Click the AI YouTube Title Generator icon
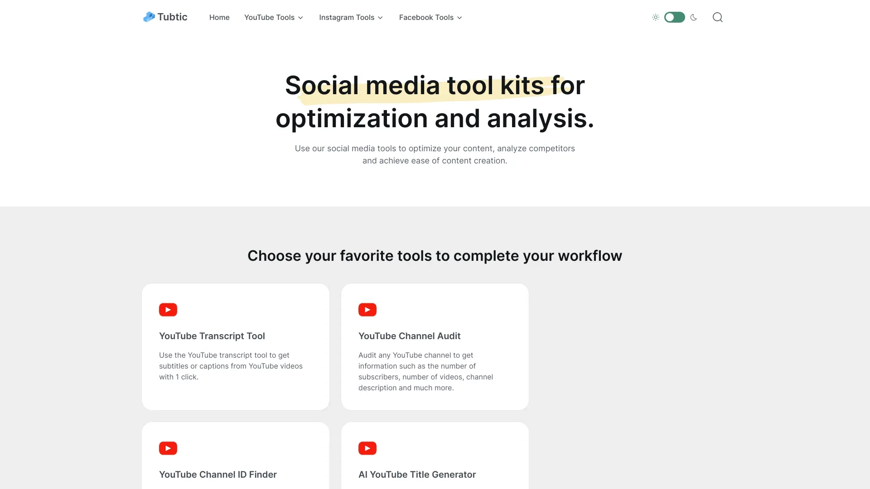 [367, 448]
